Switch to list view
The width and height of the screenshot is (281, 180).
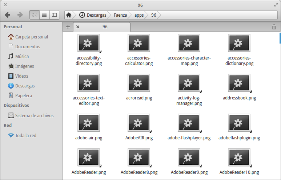[44, 15]
